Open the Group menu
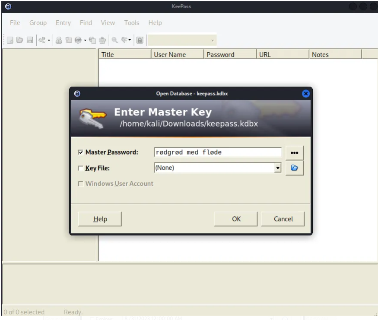 coord(38,23)
